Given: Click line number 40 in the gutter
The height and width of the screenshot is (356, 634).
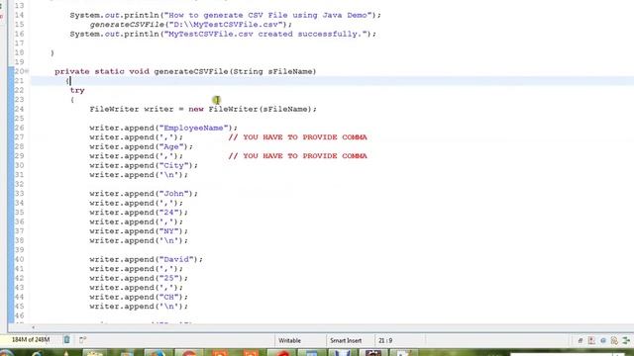Looking at the screenshot, I should 19,259.
